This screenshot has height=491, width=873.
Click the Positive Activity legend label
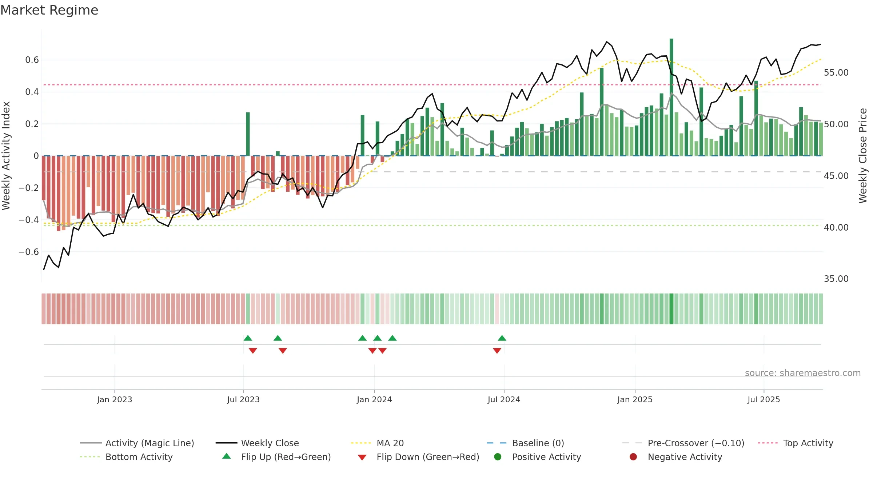coord(546,457)
